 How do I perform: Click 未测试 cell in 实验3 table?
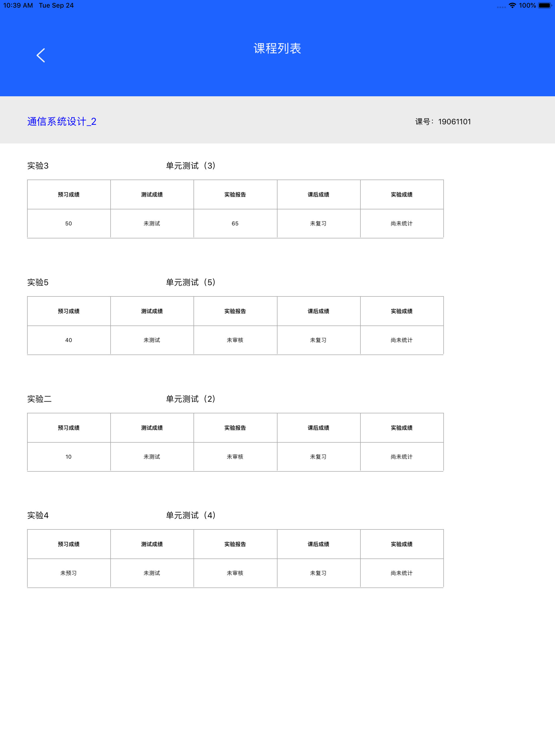[x=152, y=223]
